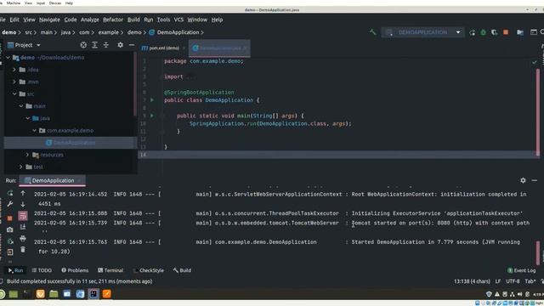Click the Collapse All icon in the Project panel
Screen dimensions: 544x306
point(106,45)
